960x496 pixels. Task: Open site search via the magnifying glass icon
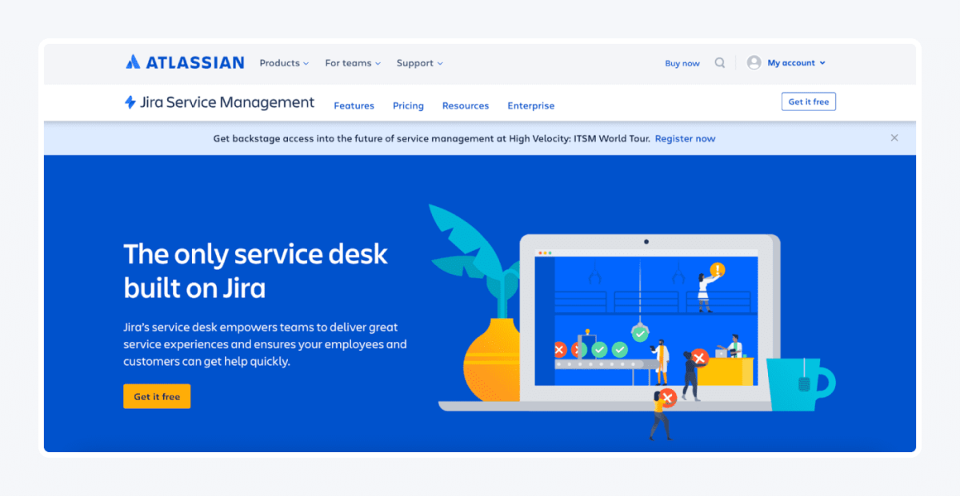tap(719, 62)
